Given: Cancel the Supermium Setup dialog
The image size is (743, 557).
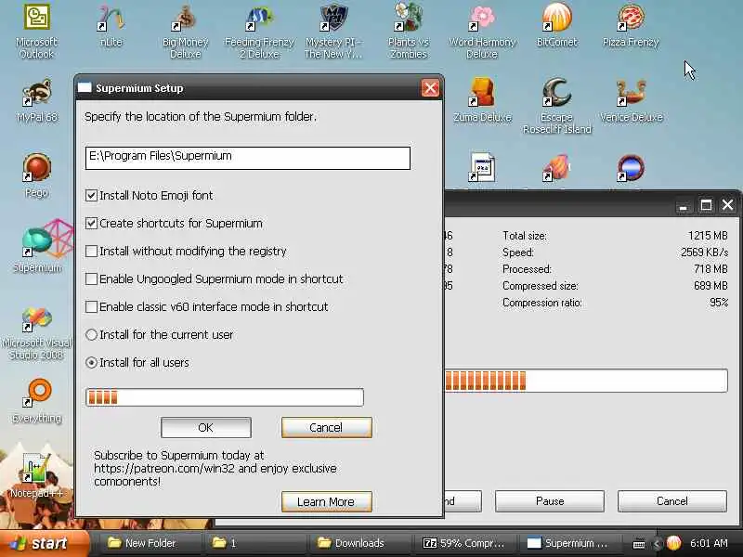Looking at the screenshot, I should 327,428.
